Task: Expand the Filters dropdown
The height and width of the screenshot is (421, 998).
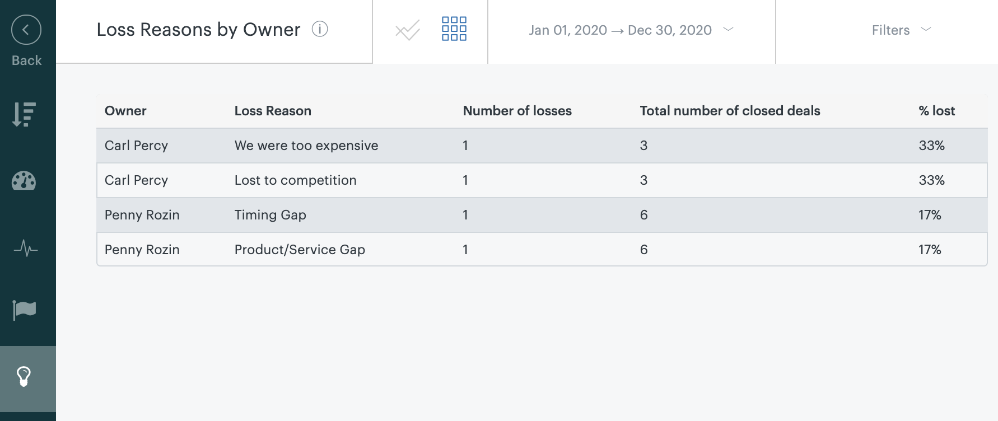Action: point(890,30)
